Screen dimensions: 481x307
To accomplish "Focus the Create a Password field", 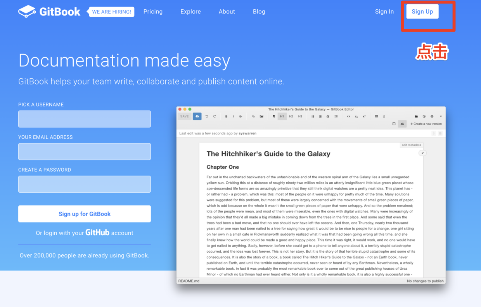I will tap(85, 184).
